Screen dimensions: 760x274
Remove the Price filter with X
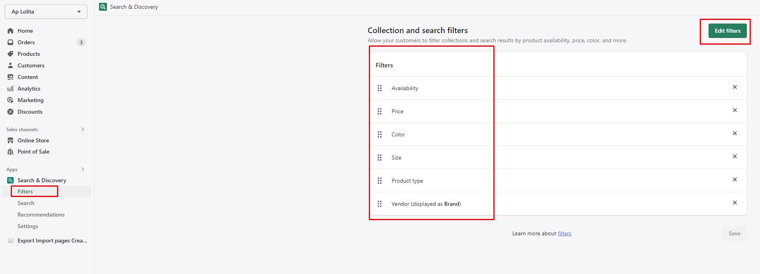(x=734, y=110)
